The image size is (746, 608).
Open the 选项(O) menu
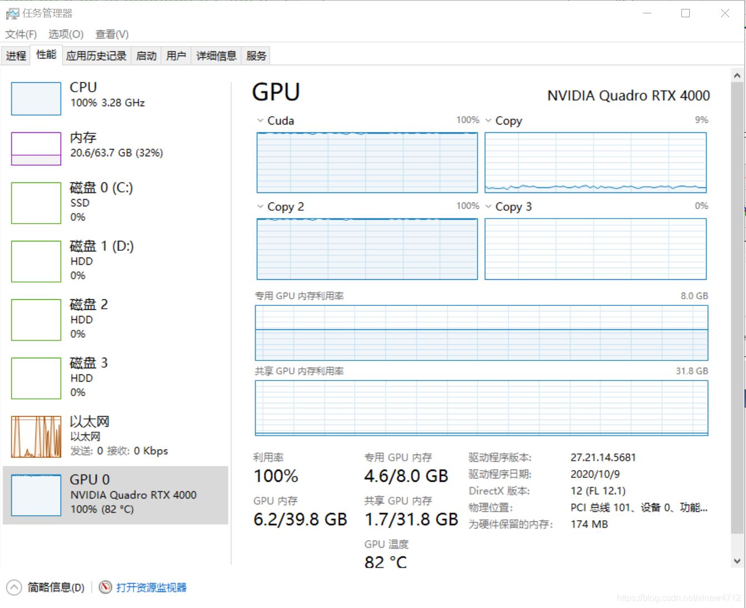tap(66, 34)
